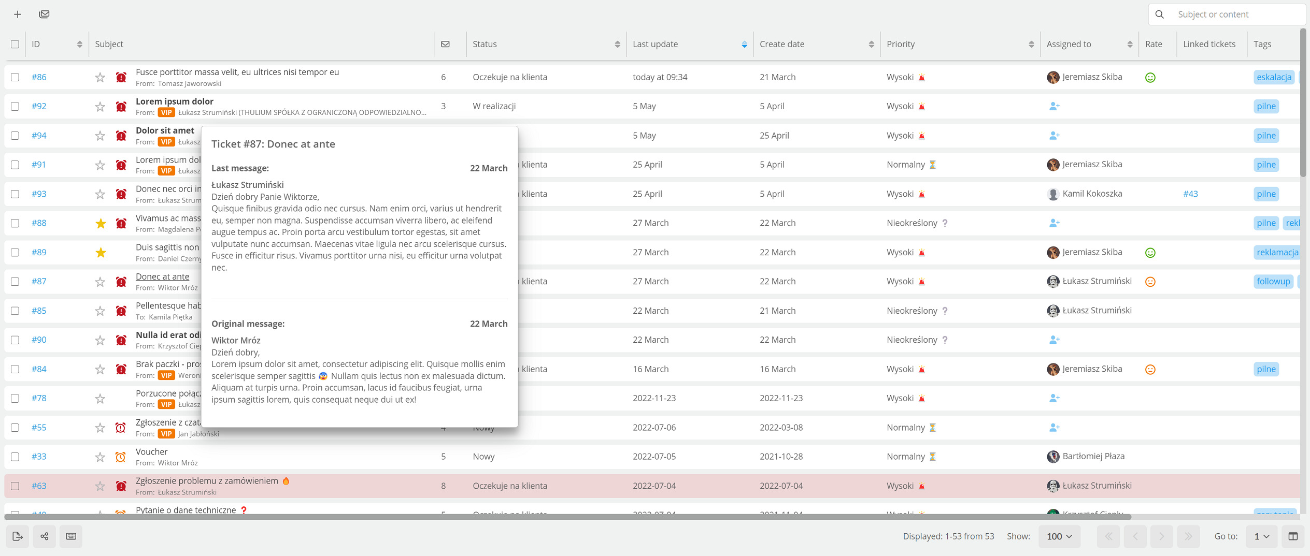Assign user icon for ticket #78

click(x=1054, y=398)
